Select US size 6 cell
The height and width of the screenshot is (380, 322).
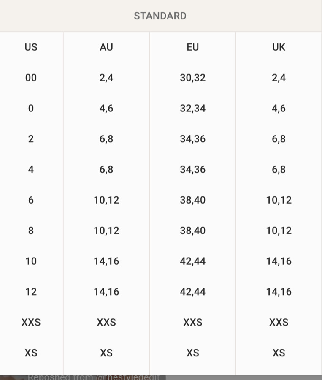[31, 200]
